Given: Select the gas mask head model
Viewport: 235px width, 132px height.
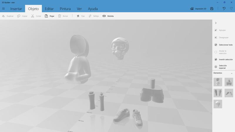Looking at the screenshot, I should point(120,48).
